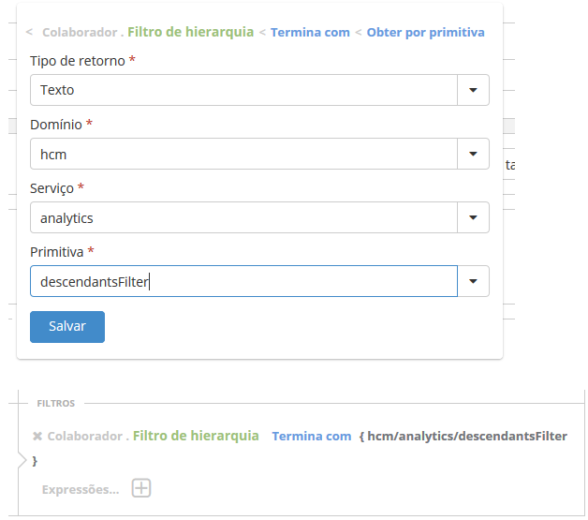
Task: Click the Tipo de retorno field showing Texto
Action: point(243,90)
